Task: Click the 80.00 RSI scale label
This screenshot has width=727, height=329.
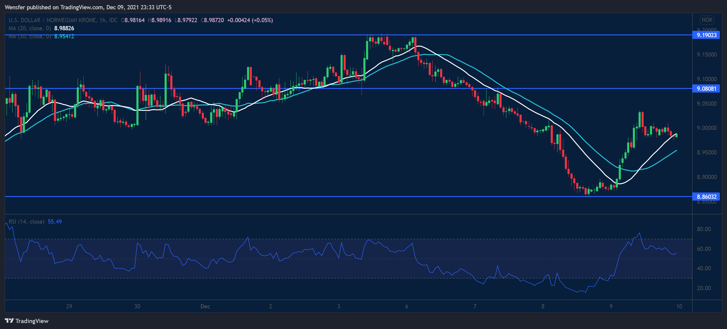Action: point(704,229)
